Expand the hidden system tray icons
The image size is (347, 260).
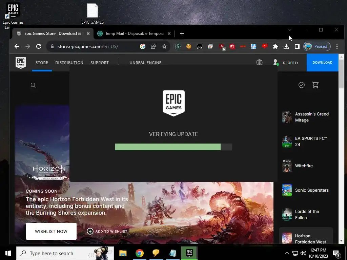click(287, 253)
